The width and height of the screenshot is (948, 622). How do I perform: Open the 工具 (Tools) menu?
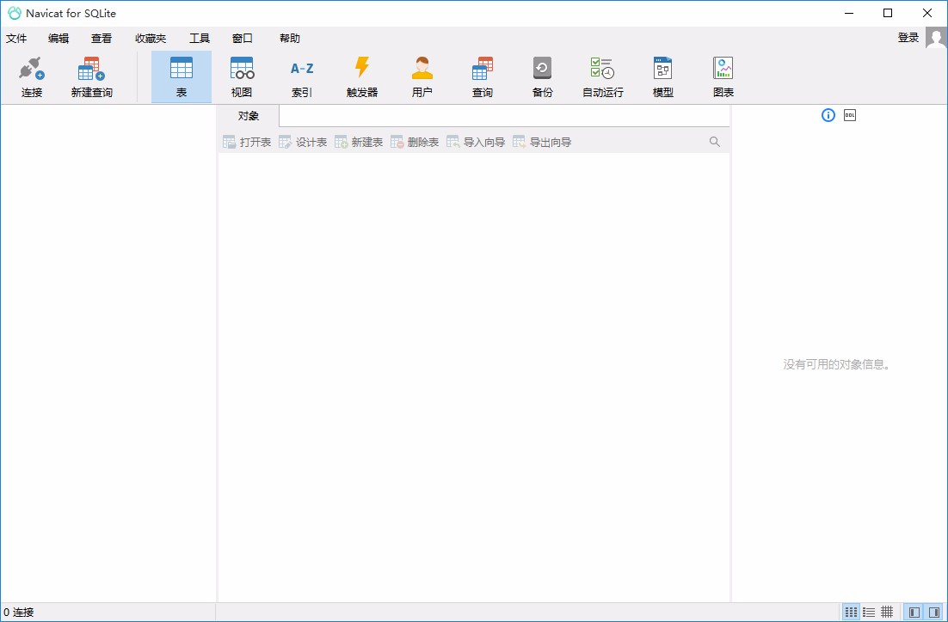tap(200, 38)
